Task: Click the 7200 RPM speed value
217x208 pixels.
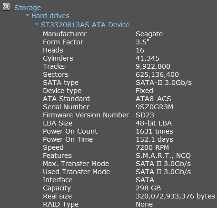Action: pos(152,147)
